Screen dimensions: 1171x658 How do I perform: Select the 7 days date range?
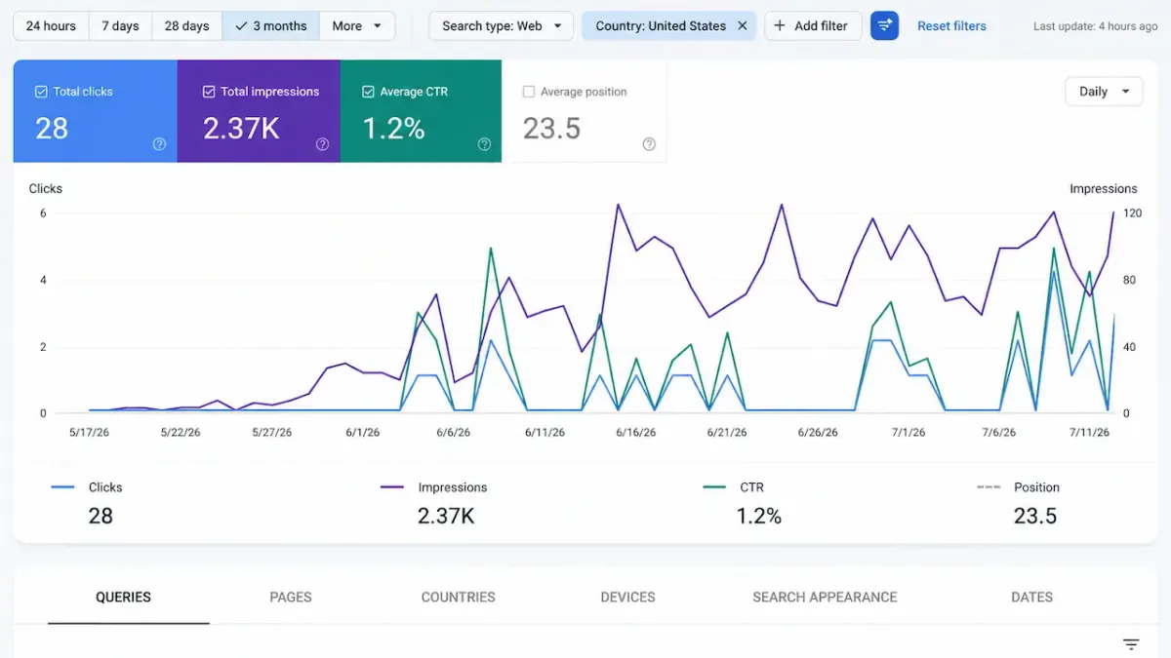tap(120, 26)
